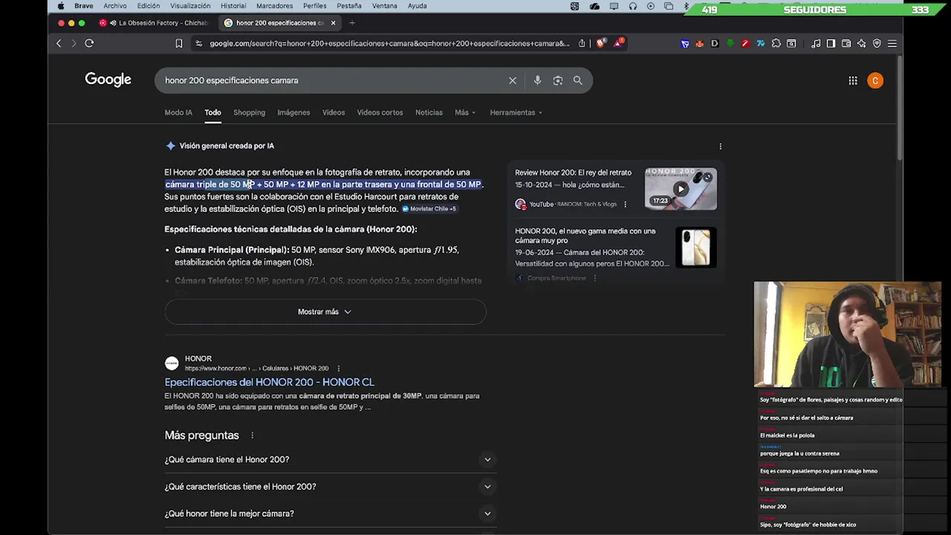The width and height of the screenshot is (951, 535).
Task: Play the Review Honor 200 video thumbnail
Action: tap(681, 189)
